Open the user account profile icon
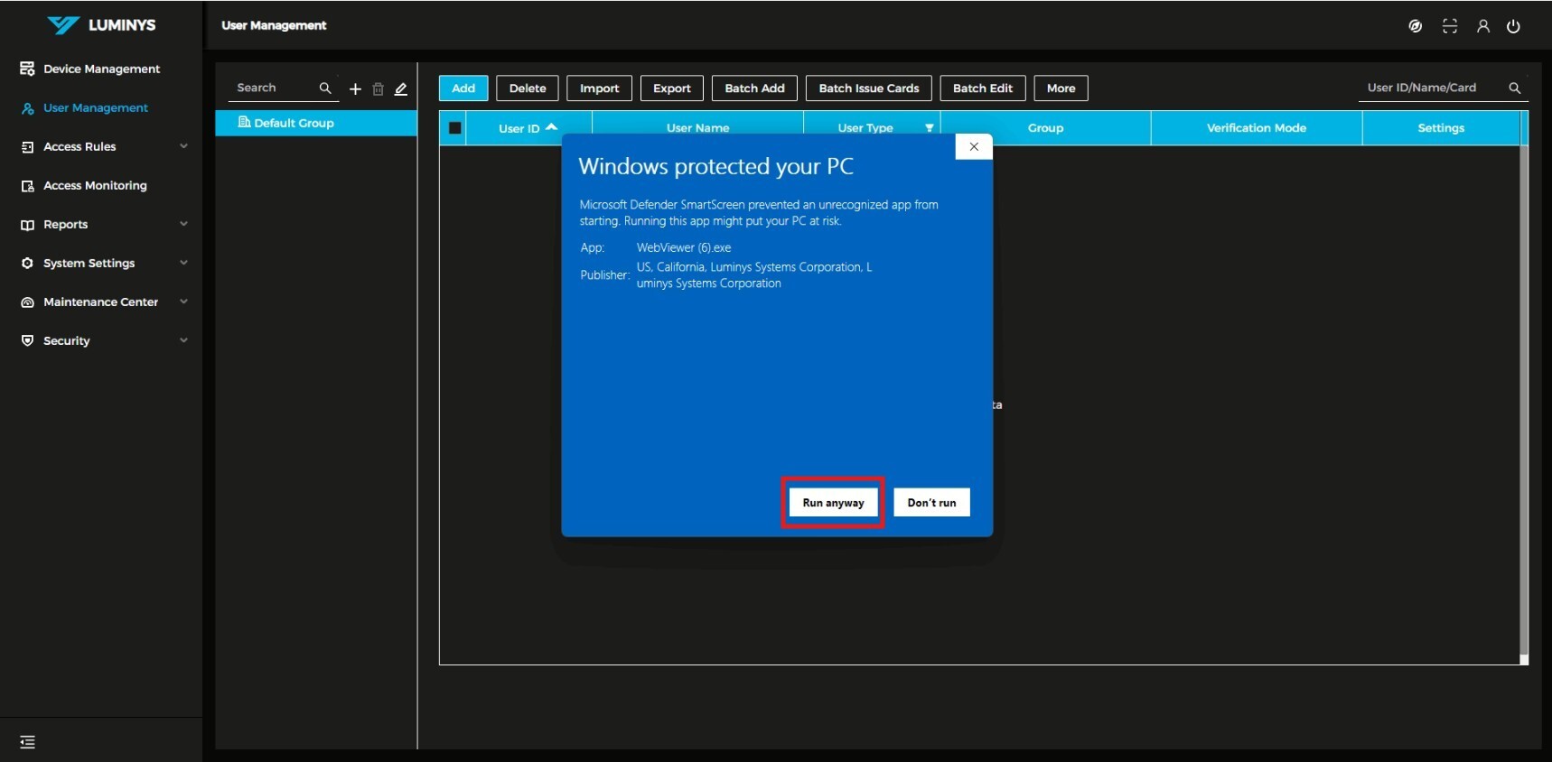The height and width of the screenshot is (762, 1552). [x=1482, y=26]
